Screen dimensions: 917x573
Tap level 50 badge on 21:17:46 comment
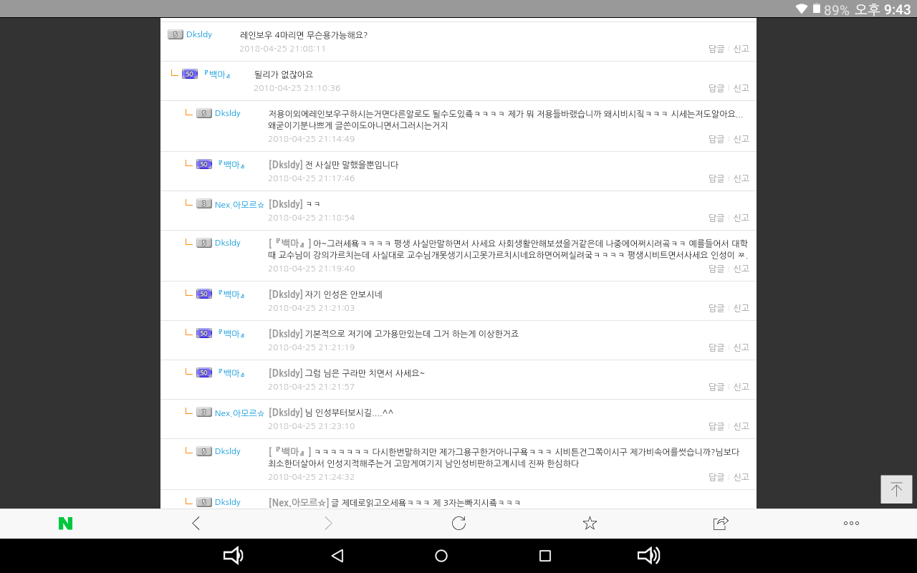point(204,164)
